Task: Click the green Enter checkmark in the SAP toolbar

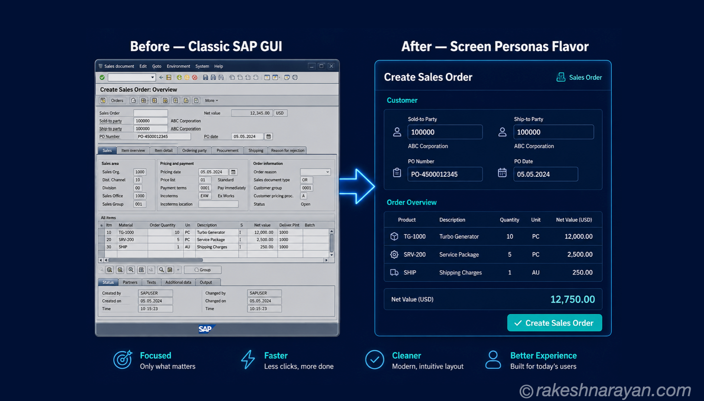Action: click(x=102, y=77)
